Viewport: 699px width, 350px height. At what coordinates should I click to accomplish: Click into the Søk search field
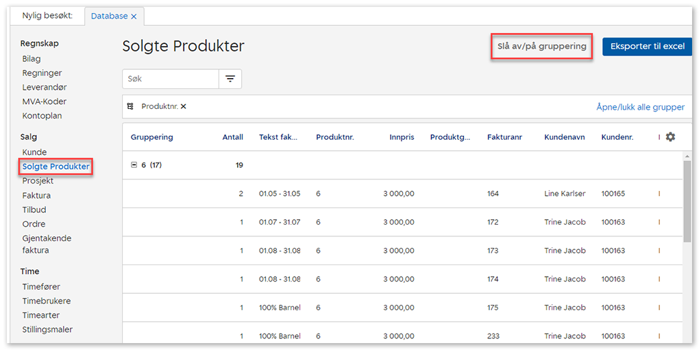pyautogui.click(x=171, y=79)
